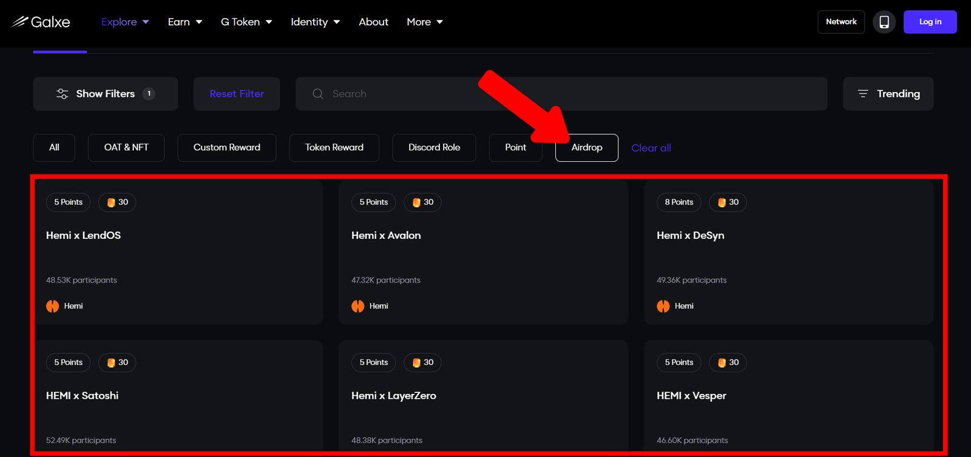Viewport: 971px width, 457px height.
Task: Enable the Token Reward filter chip
Action: point(334,148)
